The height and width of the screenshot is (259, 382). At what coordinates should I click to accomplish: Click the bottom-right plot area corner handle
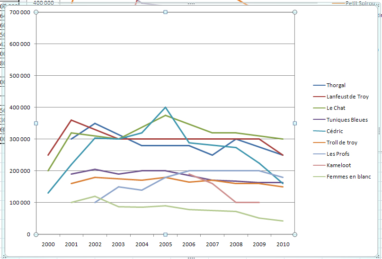295,234
